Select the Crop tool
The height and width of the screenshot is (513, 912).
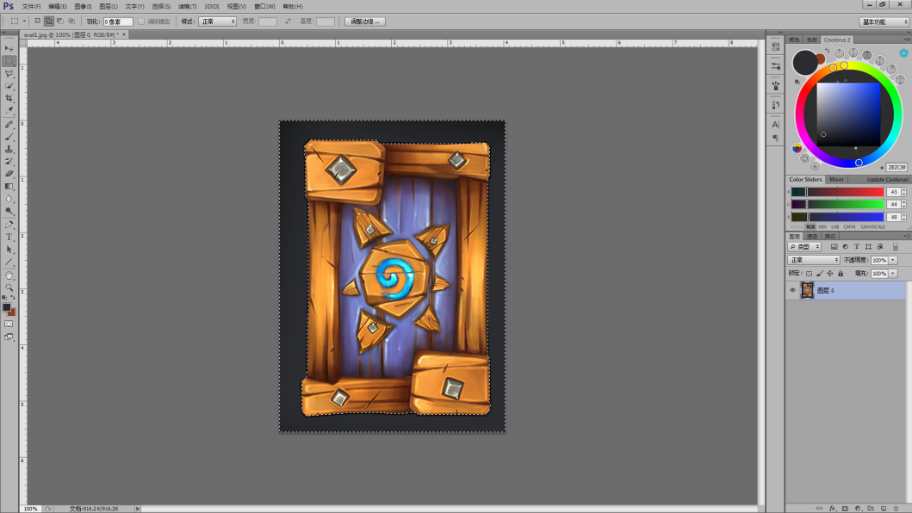(9, 98)
